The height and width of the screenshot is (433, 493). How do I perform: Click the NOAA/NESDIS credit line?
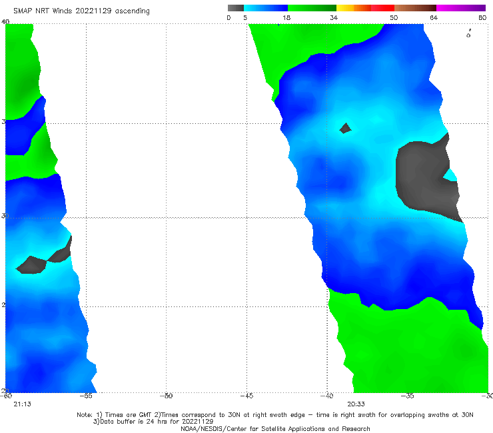coord(275,428)
